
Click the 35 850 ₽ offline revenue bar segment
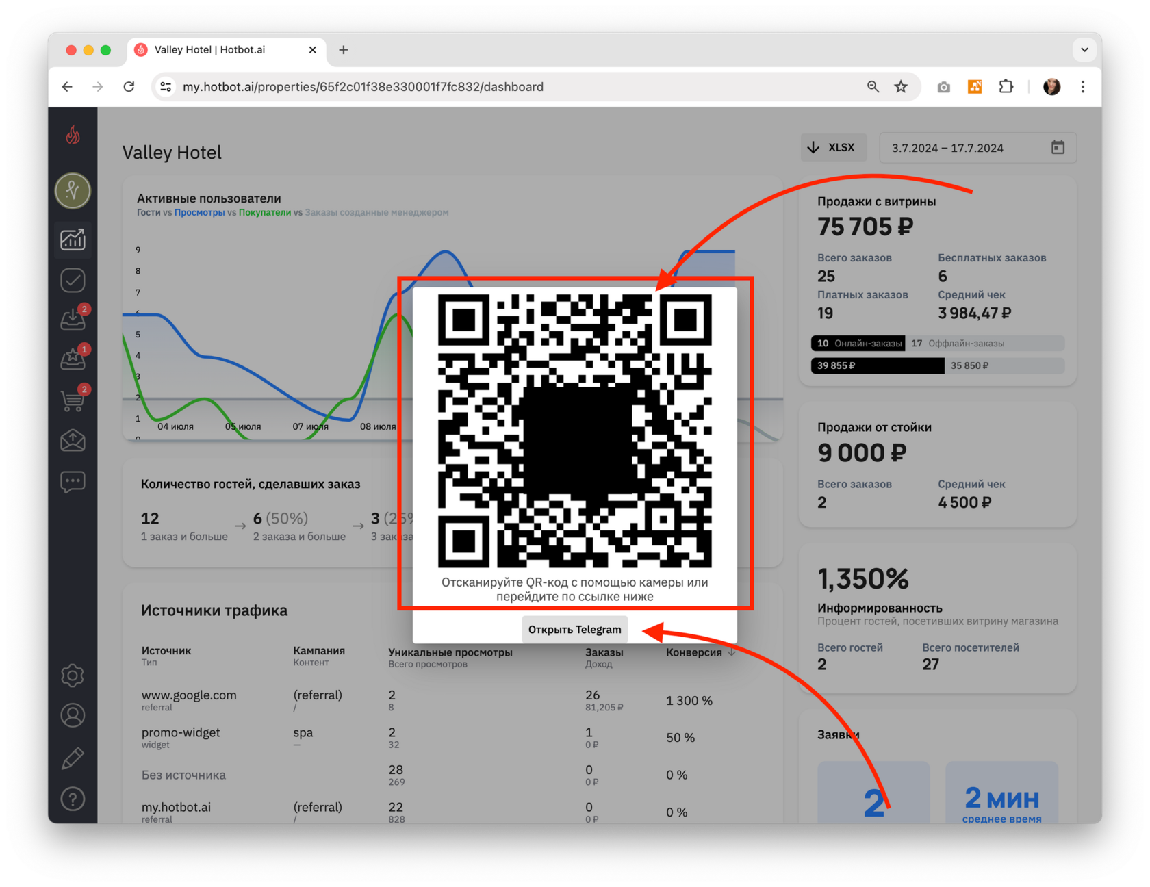(x=1005, y=365)
